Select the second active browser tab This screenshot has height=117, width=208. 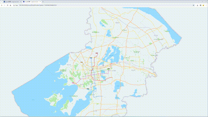coord(32,2)
